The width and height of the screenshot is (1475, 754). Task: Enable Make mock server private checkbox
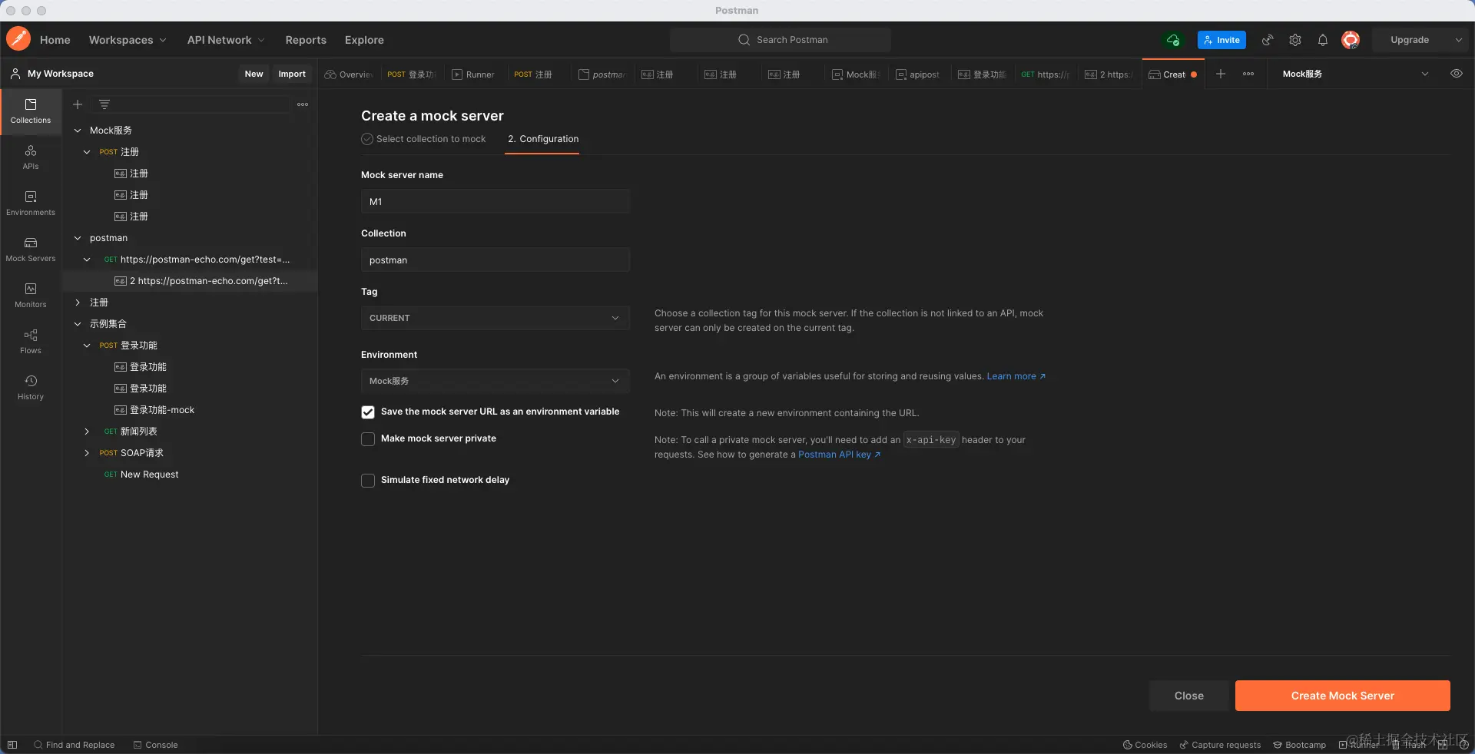(368, 439)
